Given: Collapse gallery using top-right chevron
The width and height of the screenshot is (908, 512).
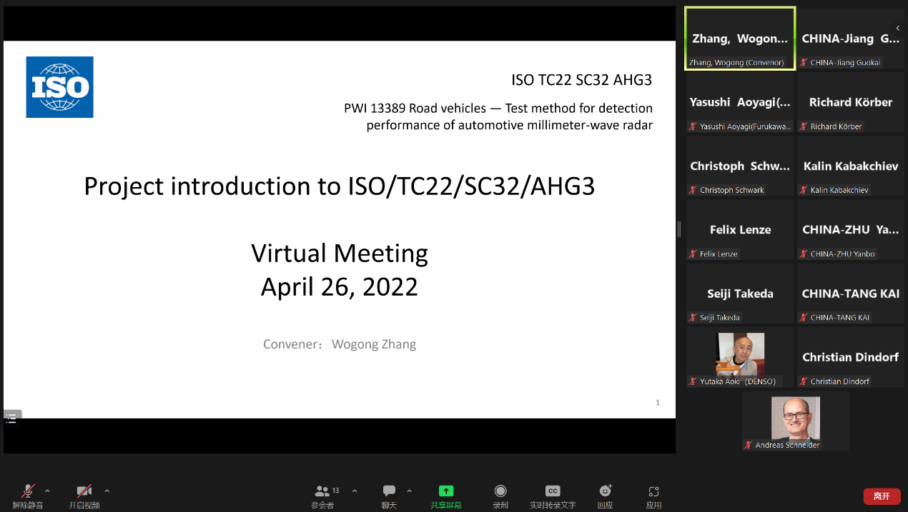Looking at the screenshot, I should pos(898,29).
